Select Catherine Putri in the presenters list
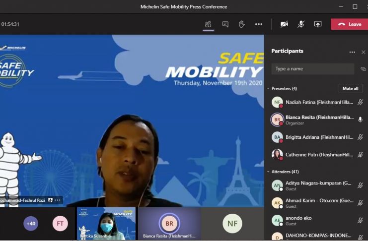368x241 pixels. (x=313, y=155)
